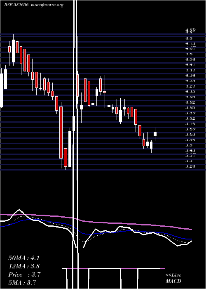Select the 5MA : 3.7 reading

[22, 282]
